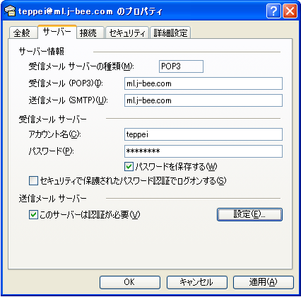
Task: Open outgoing server 設定(E)... button
Action: pos(249,214)
